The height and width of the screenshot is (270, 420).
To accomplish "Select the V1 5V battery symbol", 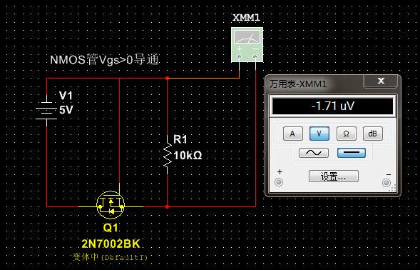I will pyautogui.click(x=46, y=110).
